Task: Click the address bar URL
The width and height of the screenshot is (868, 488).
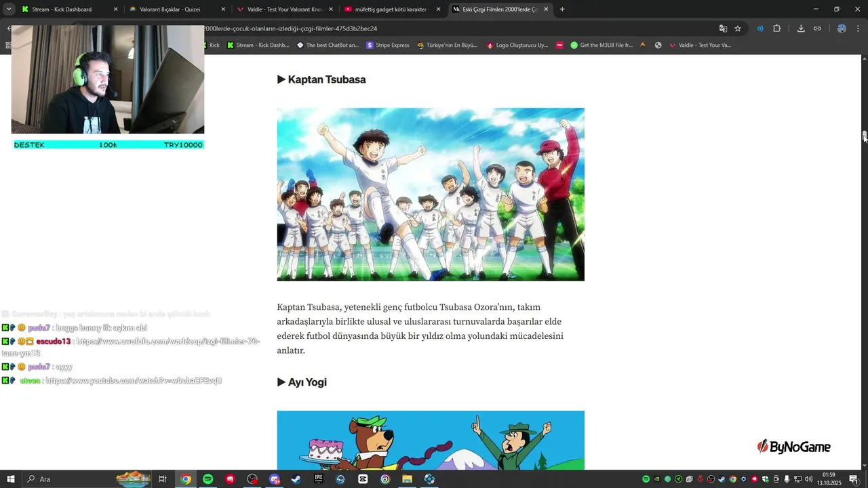Action: coord(290,28)
